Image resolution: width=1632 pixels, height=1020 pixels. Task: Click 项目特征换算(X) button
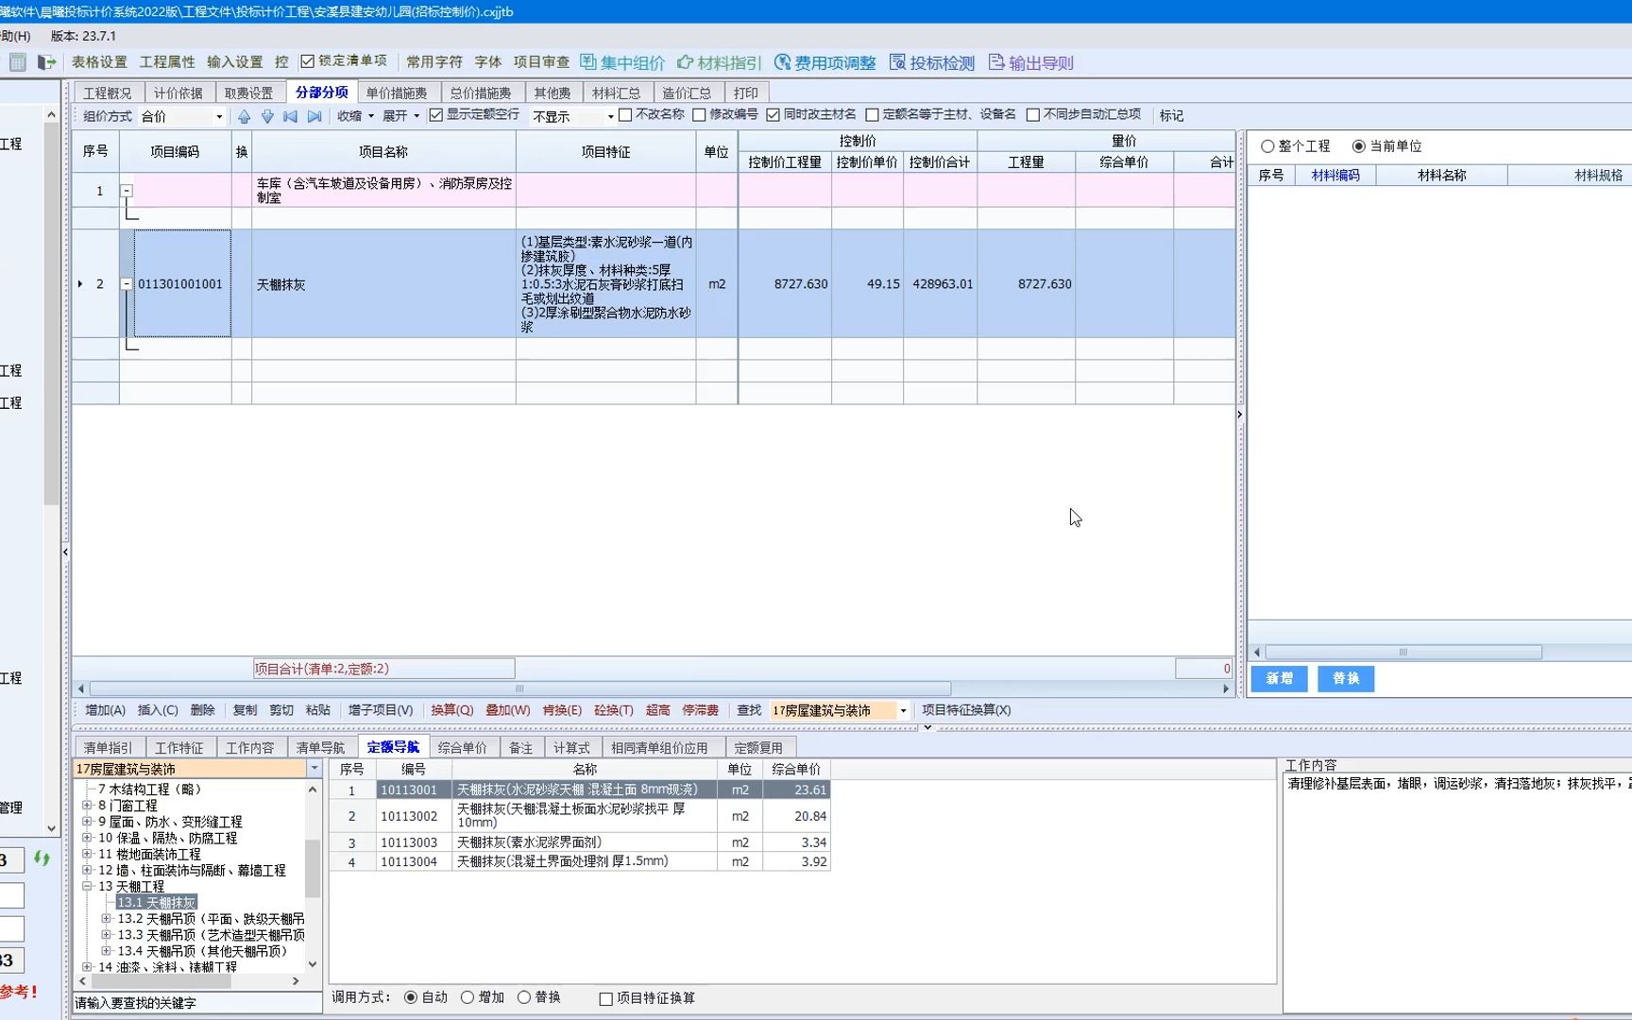coord(966,710)
